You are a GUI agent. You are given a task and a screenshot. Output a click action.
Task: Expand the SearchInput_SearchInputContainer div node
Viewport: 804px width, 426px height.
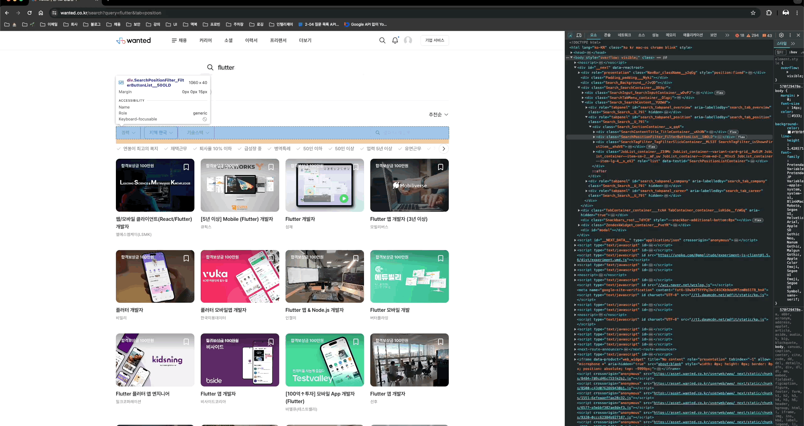pos(583,93)
